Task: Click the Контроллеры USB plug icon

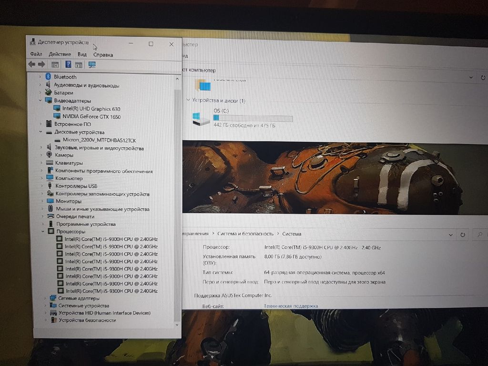Action: pos(50,185)
